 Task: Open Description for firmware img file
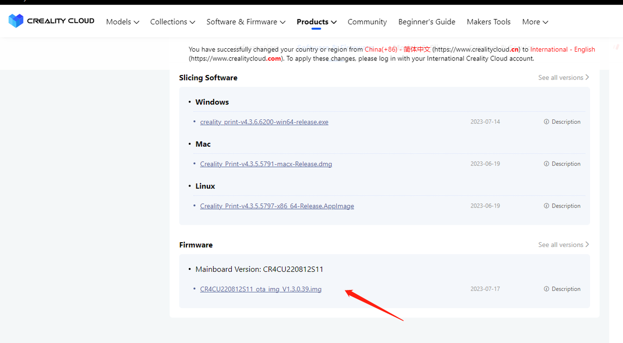562,289
